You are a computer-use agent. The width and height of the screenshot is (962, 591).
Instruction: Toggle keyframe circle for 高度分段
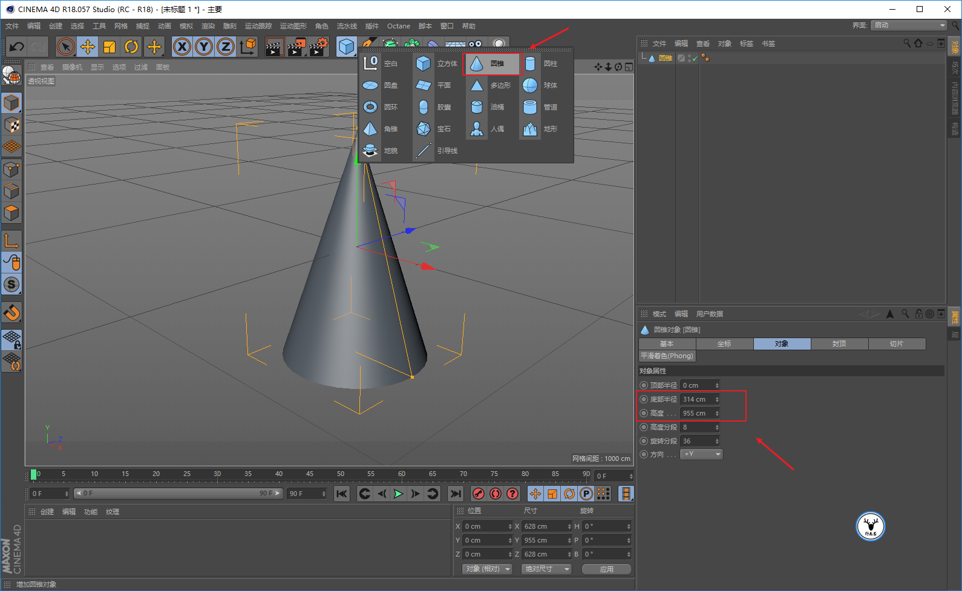(644, 427)
